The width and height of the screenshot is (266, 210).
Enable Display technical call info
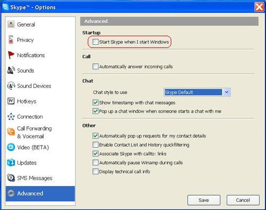tap(95, 171)
